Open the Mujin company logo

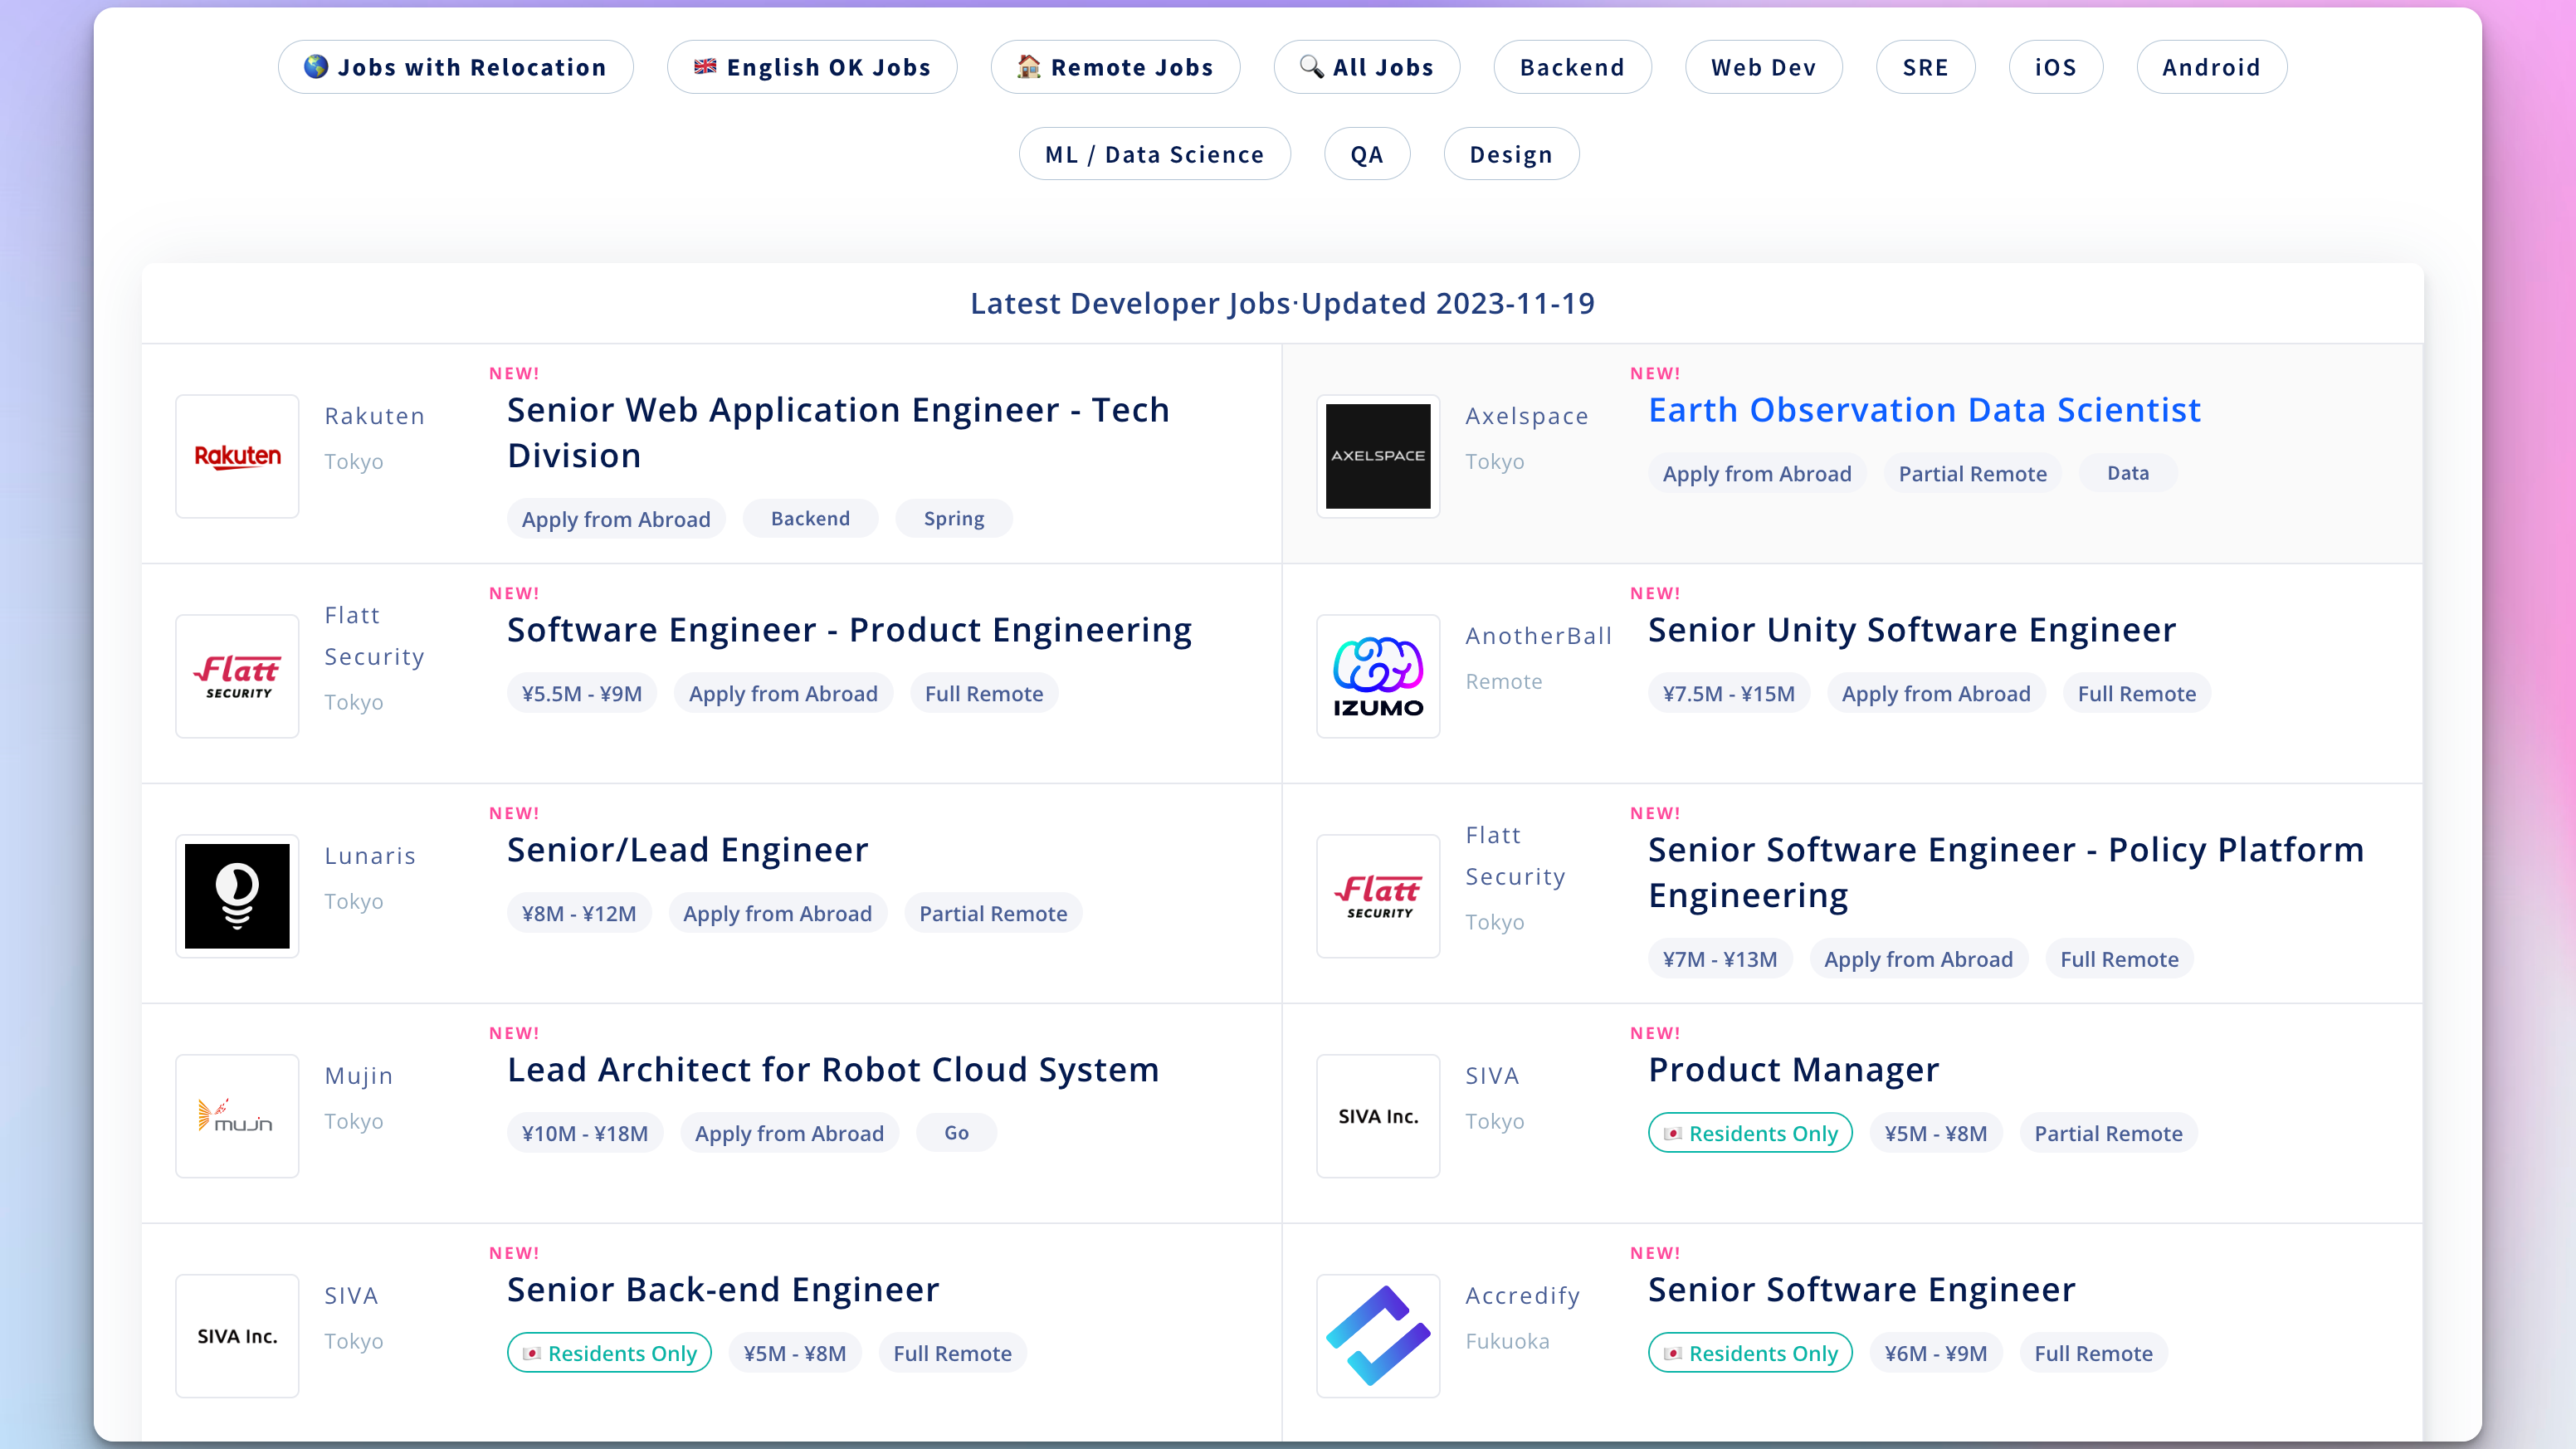click(x=237, y=1116)
